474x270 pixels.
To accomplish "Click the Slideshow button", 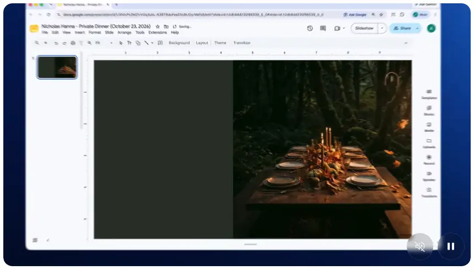I will coord(364,29).
